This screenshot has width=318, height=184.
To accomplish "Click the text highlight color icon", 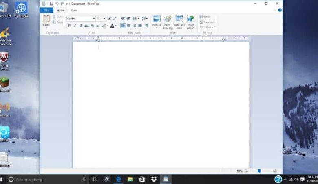I will 104,26.
